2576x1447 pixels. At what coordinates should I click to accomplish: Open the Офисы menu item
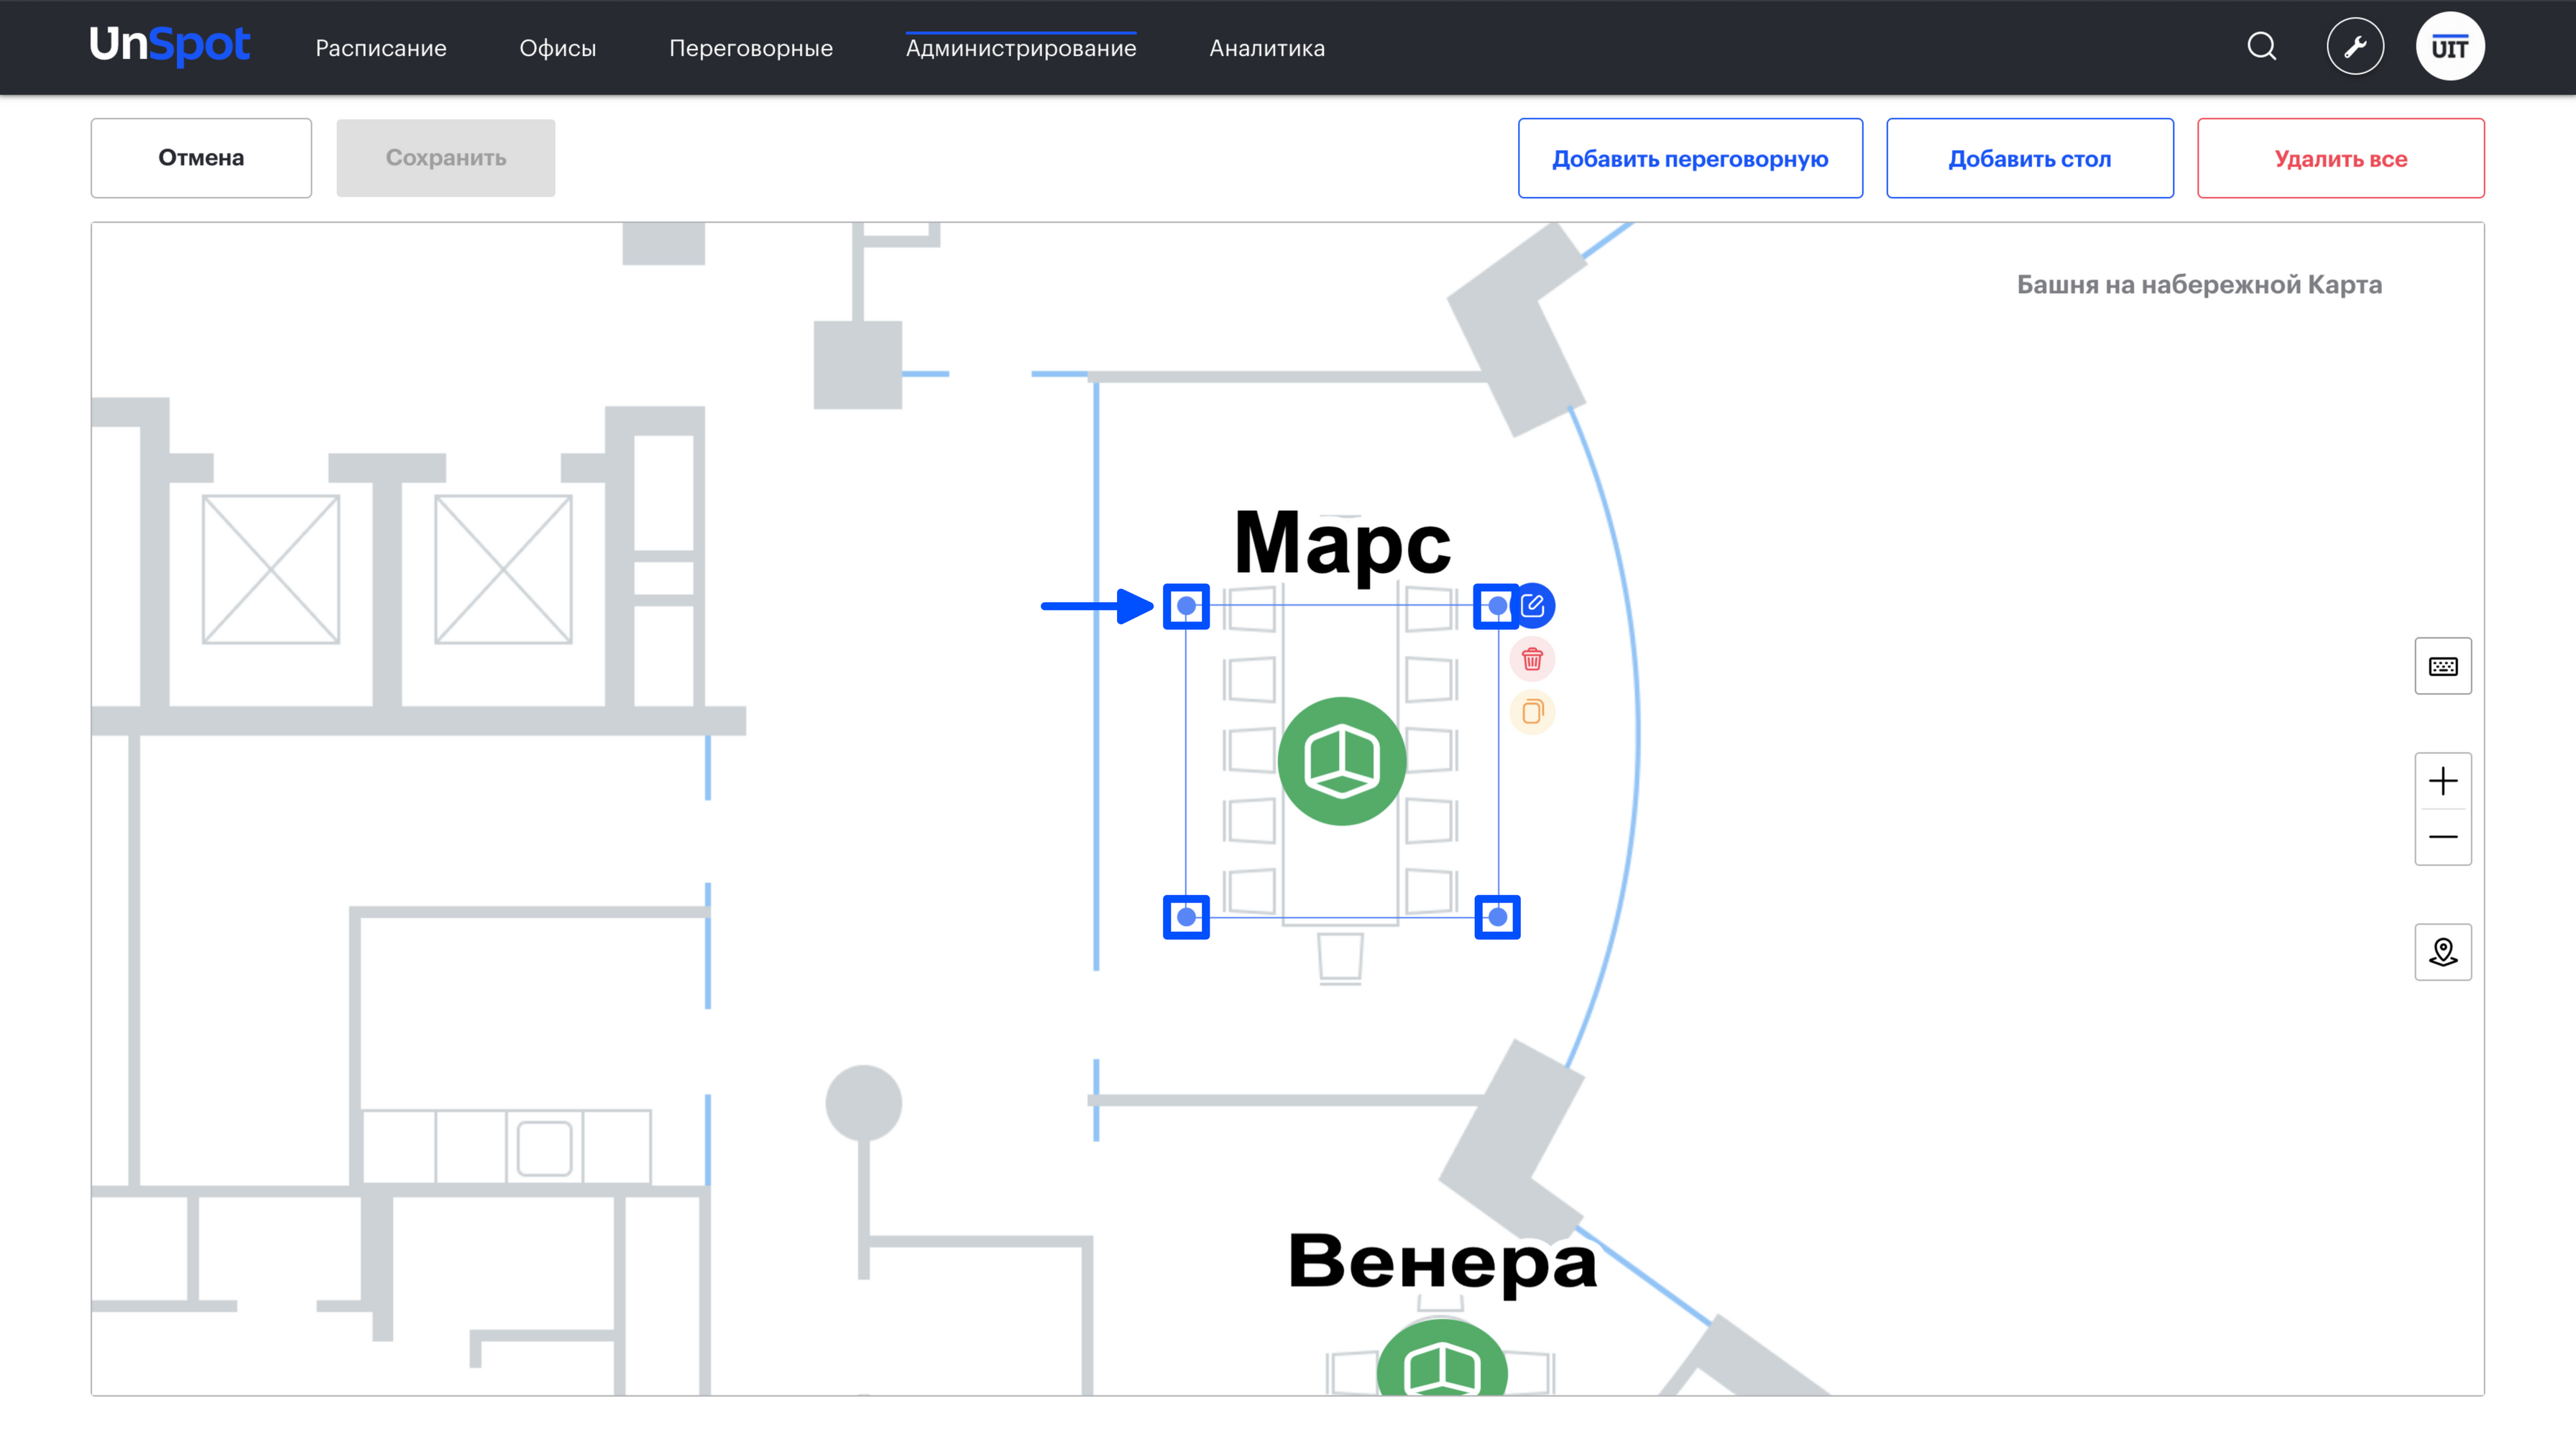click(x=558, y=48)
